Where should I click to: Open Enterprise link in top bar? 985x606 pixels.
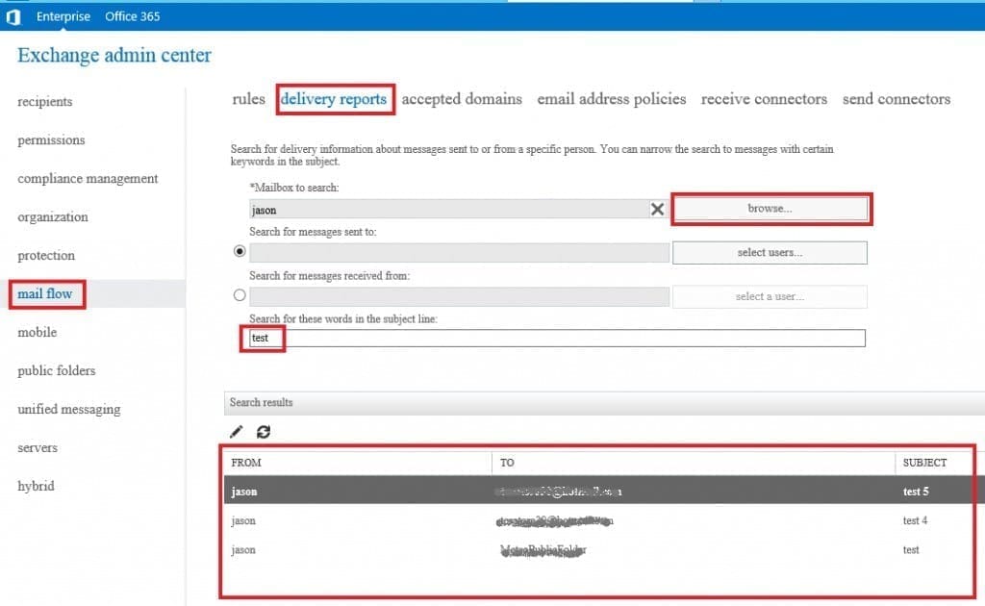click(63, 17)
